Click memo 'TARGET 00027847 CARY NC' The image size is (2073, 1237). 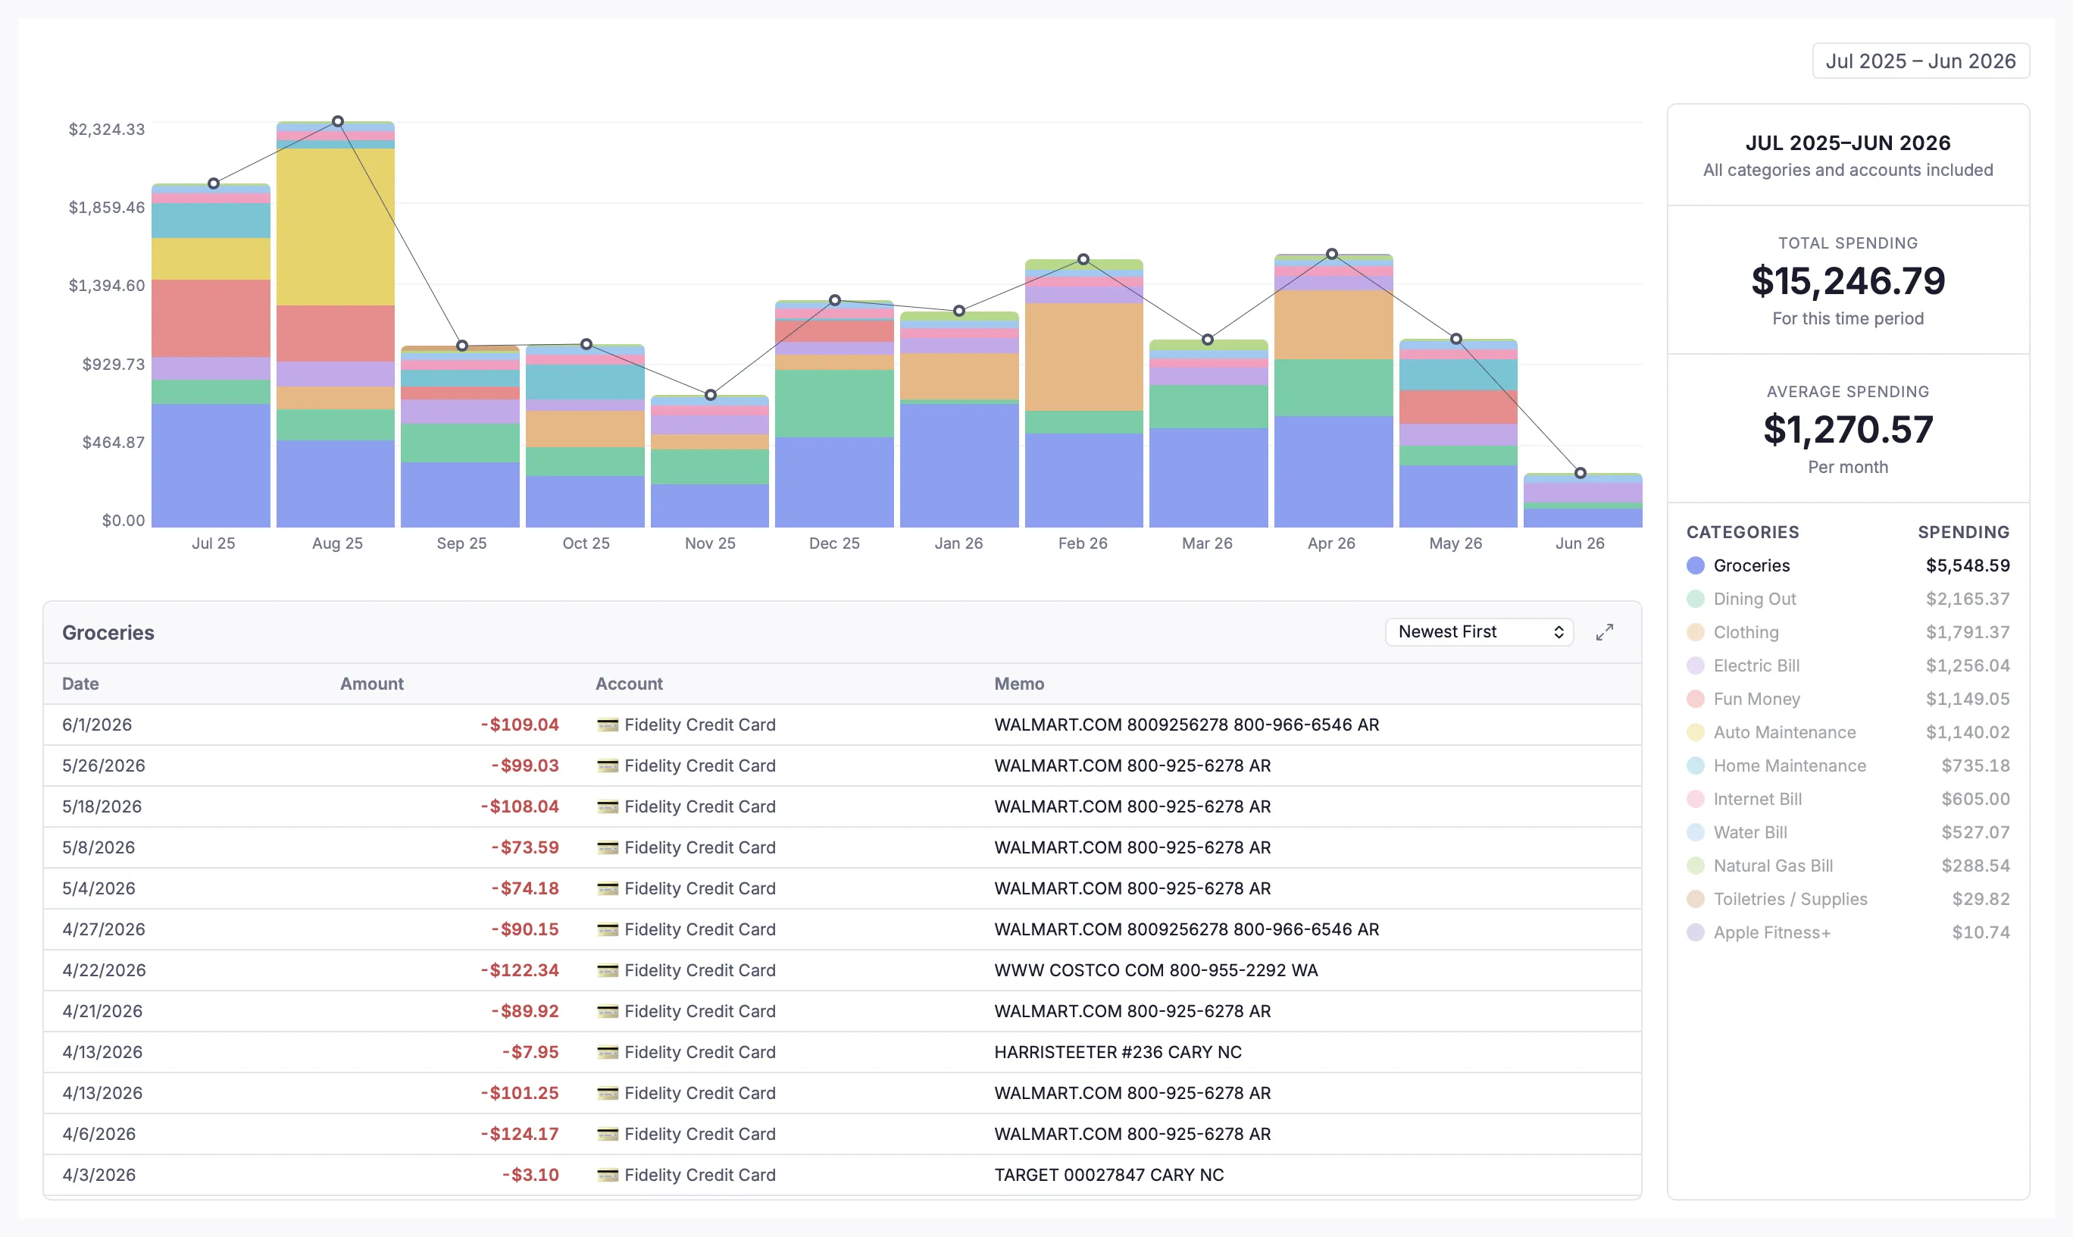click(1109, 1175)
